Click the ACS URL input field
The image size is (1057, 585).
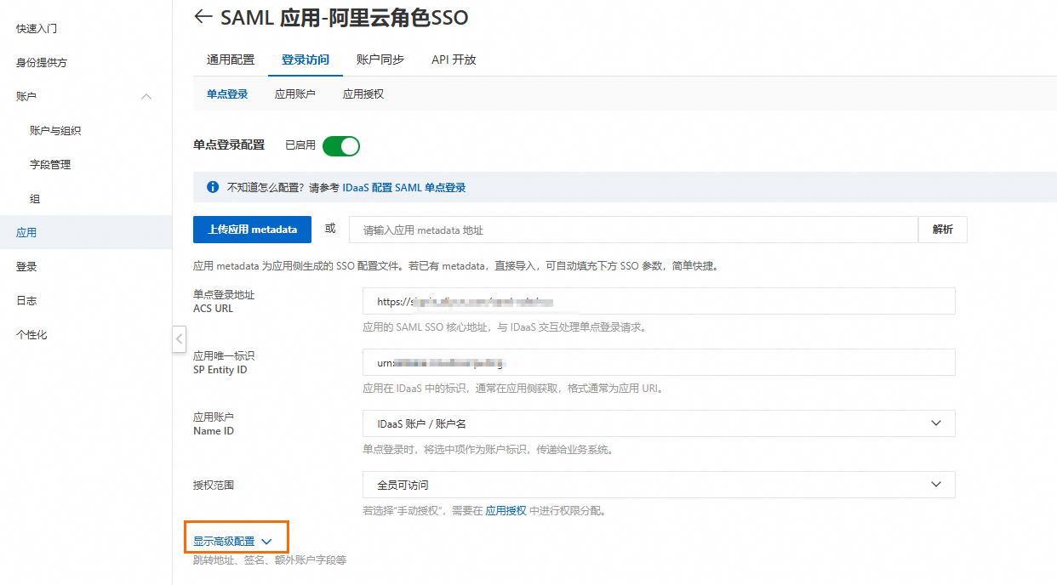click(x=659, y=301)
